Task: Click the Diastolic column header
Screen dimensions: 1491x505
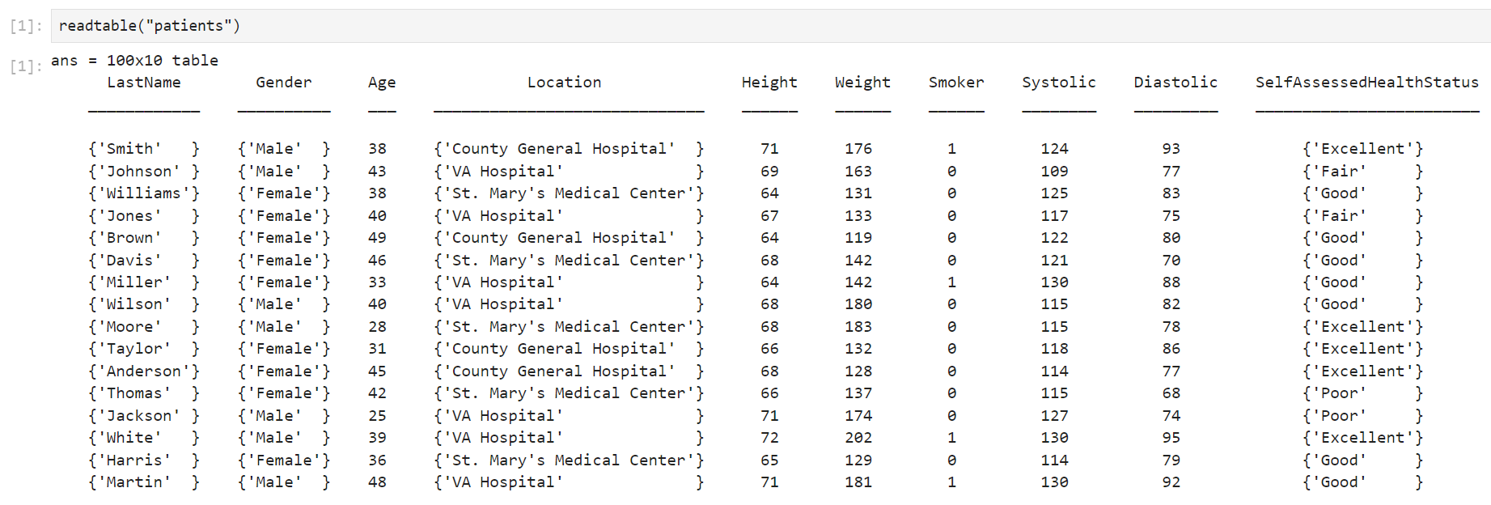Action: 1175,83
